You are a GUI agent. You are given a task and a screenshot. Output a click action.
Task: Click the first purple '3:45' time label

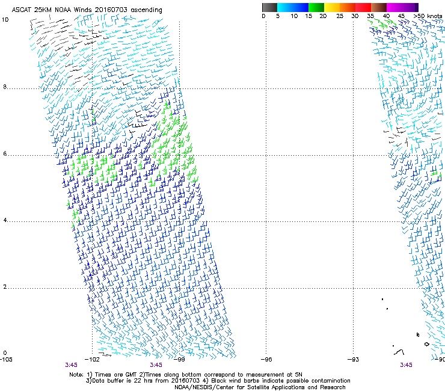click(x=71, y=365)
